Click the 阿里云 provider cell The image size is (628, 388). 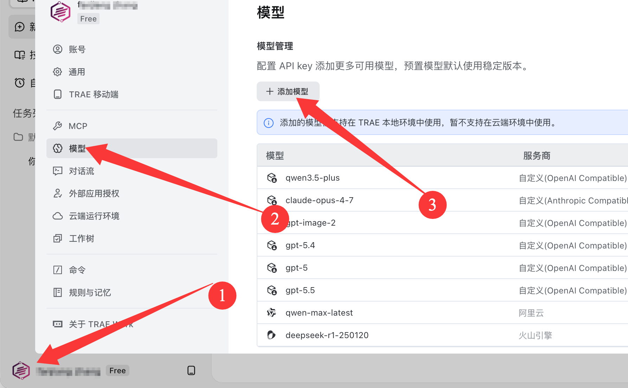click(531, 313)
